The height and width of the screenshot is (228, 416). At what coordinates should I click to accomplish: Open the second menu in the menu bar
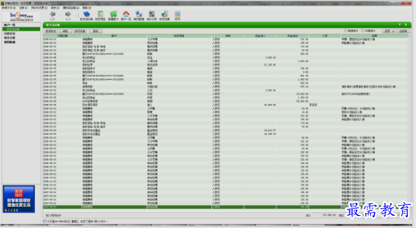(x=23, y=8)
